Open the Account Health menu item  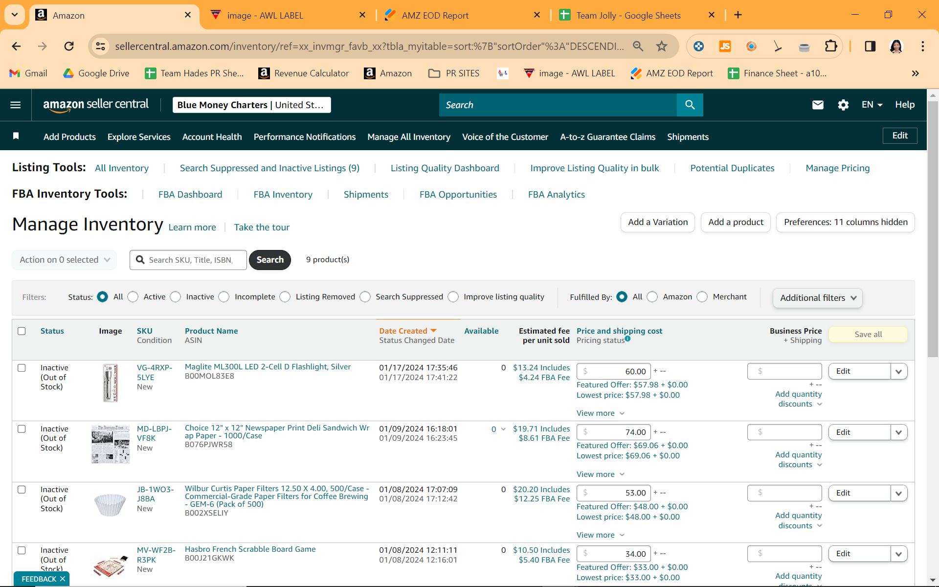coord(212,137)
